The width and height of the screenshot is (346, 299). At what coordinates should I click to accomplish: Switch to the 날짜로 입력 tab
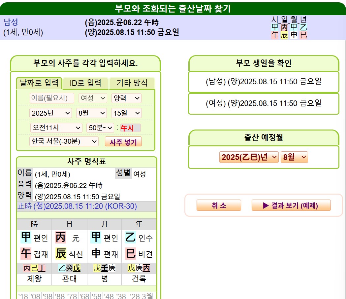(39, 83)
